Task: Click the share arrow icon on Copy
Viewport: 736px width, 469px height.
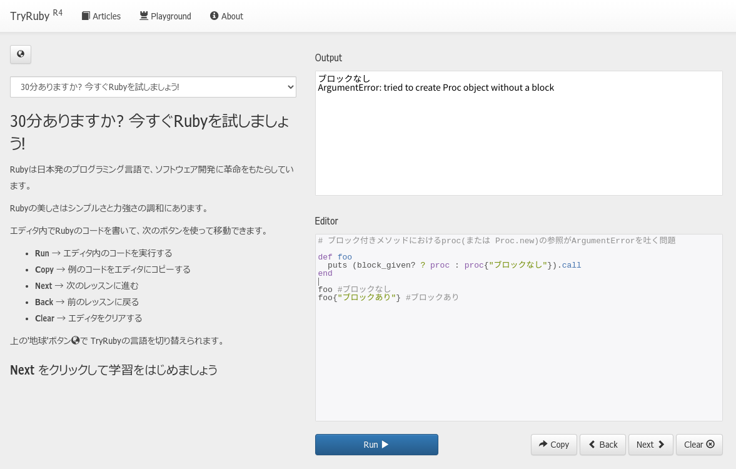Action: tap(543, 445)
